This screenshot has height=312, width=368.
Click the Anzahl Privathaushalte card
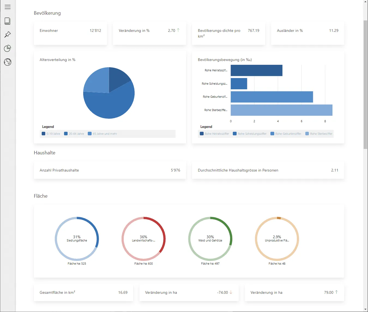tap(110, 170)
